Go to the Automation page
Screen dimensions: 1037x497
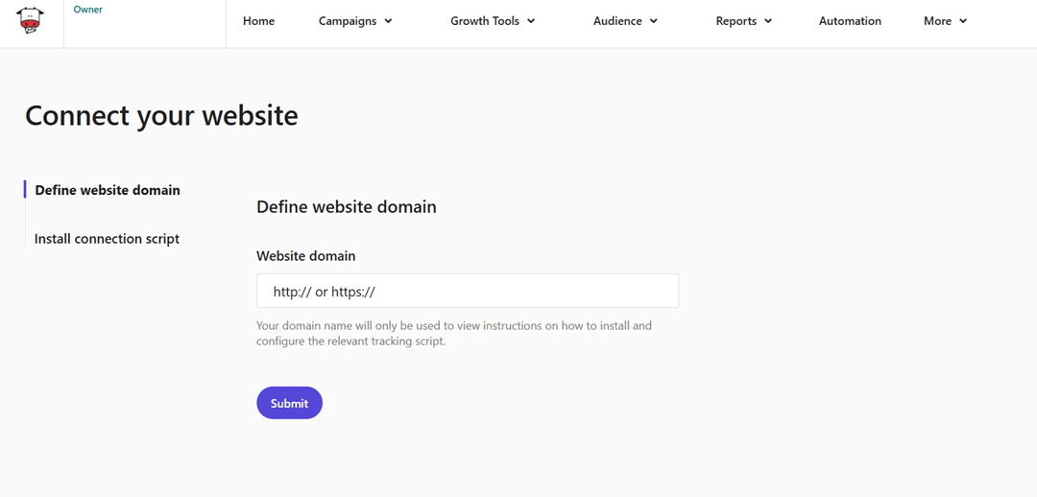pyautogui.click(x=850, y=21)
